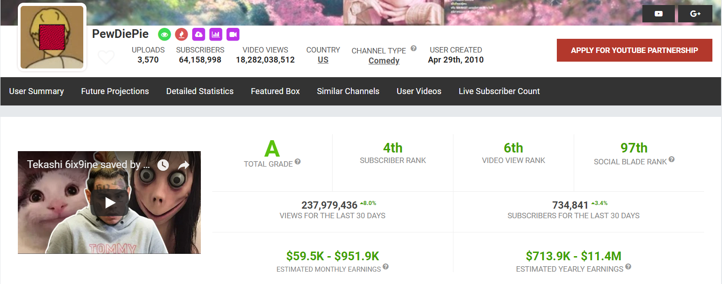The height and width of the screenshot is (284, 722).
Task: Click the red flame badge icon
Action: 182,34
